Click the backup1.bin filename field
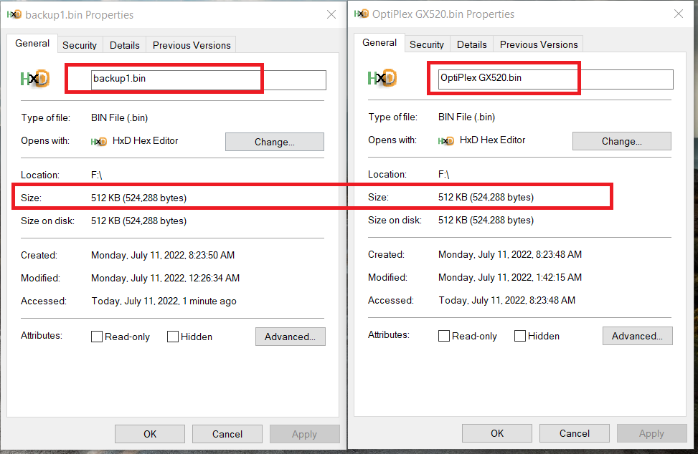This screenshot has height=454, width=698. [x=208, y=79]
